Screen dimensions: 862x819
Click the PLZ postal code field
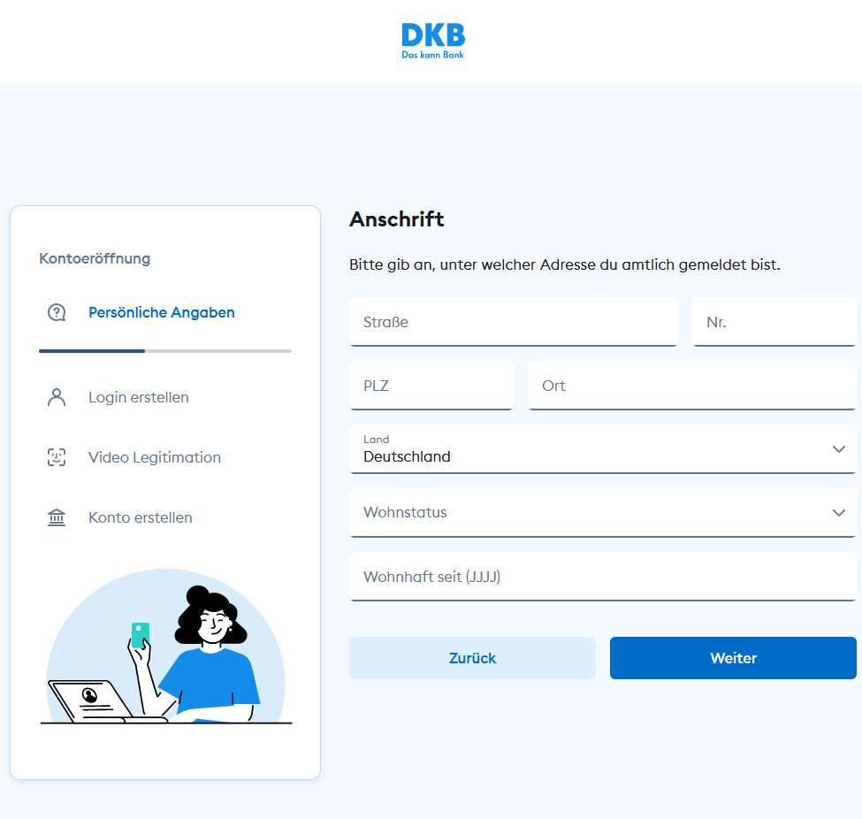point(431,386)
